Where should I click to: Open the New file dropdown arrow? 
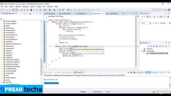click(x=4, y=10)
